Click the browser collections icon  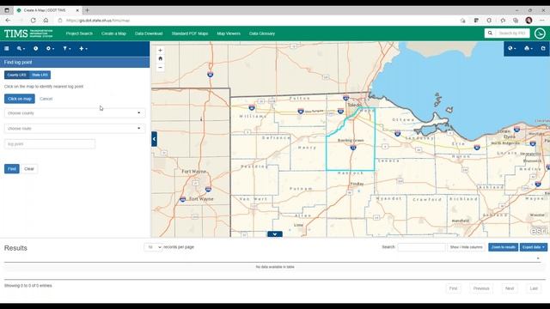pyautogui.click(x=516, y=21)
